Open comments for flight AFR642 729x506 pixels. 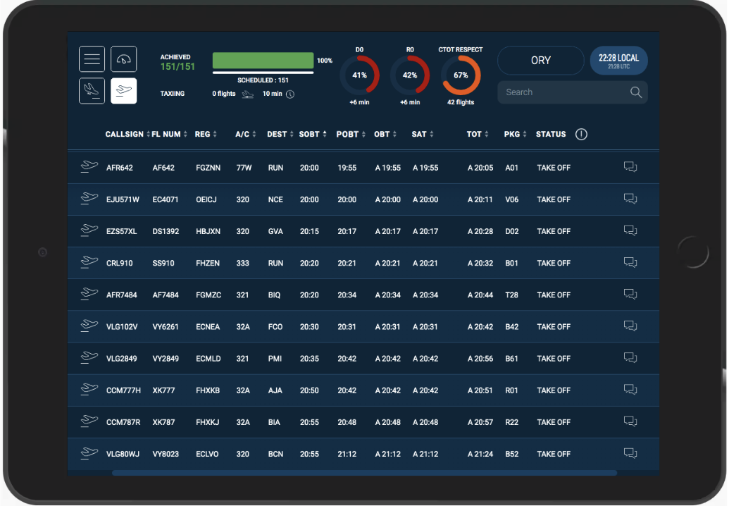630,167
